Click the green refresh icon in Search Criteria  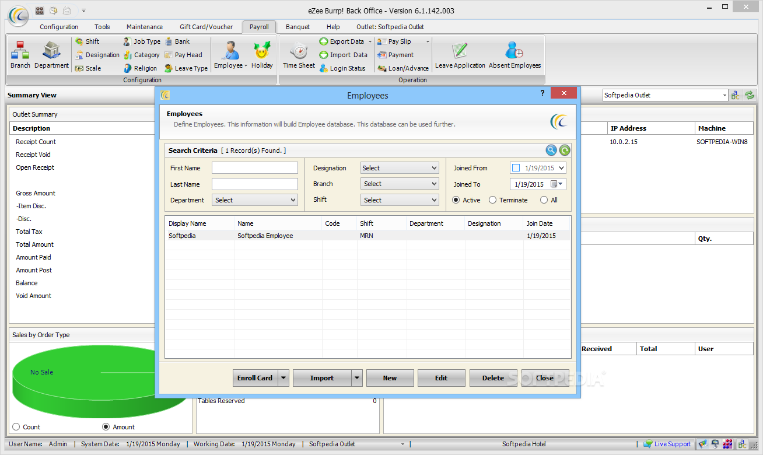pyautogui.click(x=565, y=150)
